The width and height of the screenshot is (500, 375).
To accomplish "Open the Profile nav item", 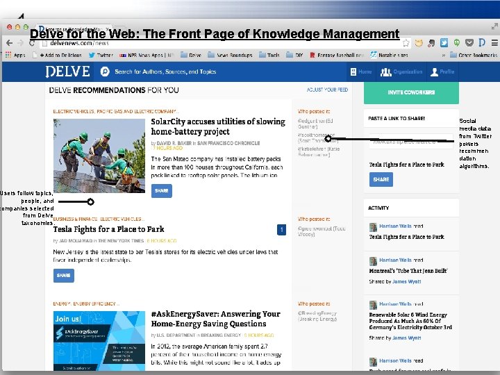I will pyautogui.click(x=442, y=72).
